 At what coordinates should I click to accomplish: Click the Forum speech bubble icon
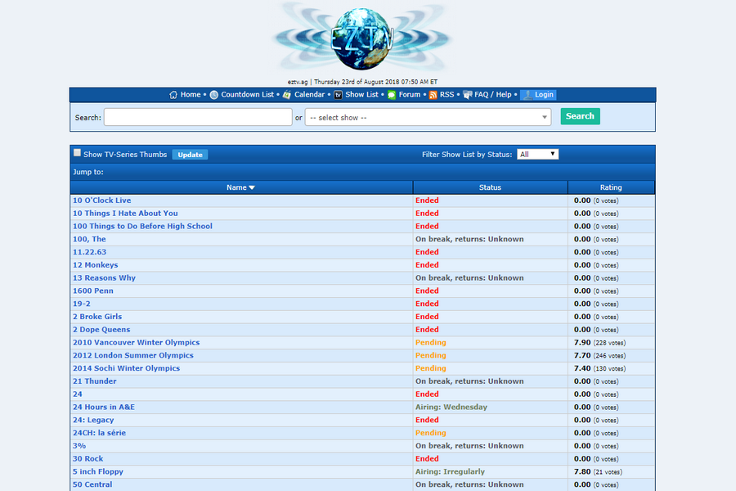(x=392, y=95)
